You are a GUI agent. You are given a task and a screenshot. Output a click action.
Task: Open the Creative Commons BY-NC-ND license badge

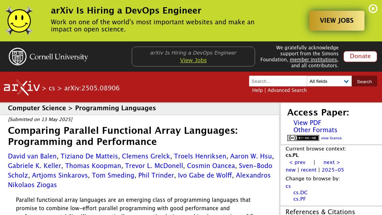303,138
